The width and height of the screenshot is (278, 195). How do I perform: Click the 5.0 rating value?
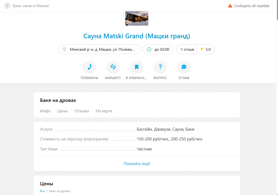pyautogui.click(x=208, y=50)
